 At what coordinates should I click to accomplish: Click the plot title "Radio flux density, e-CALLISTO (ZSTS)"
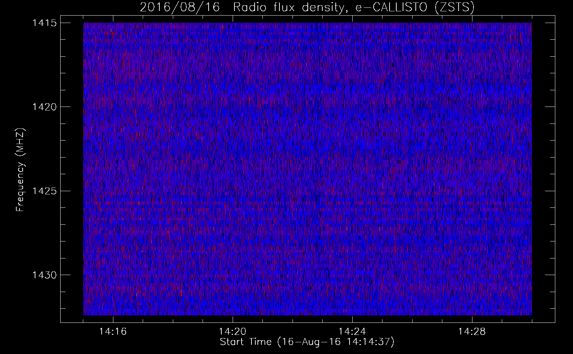[x=354, y=7]
